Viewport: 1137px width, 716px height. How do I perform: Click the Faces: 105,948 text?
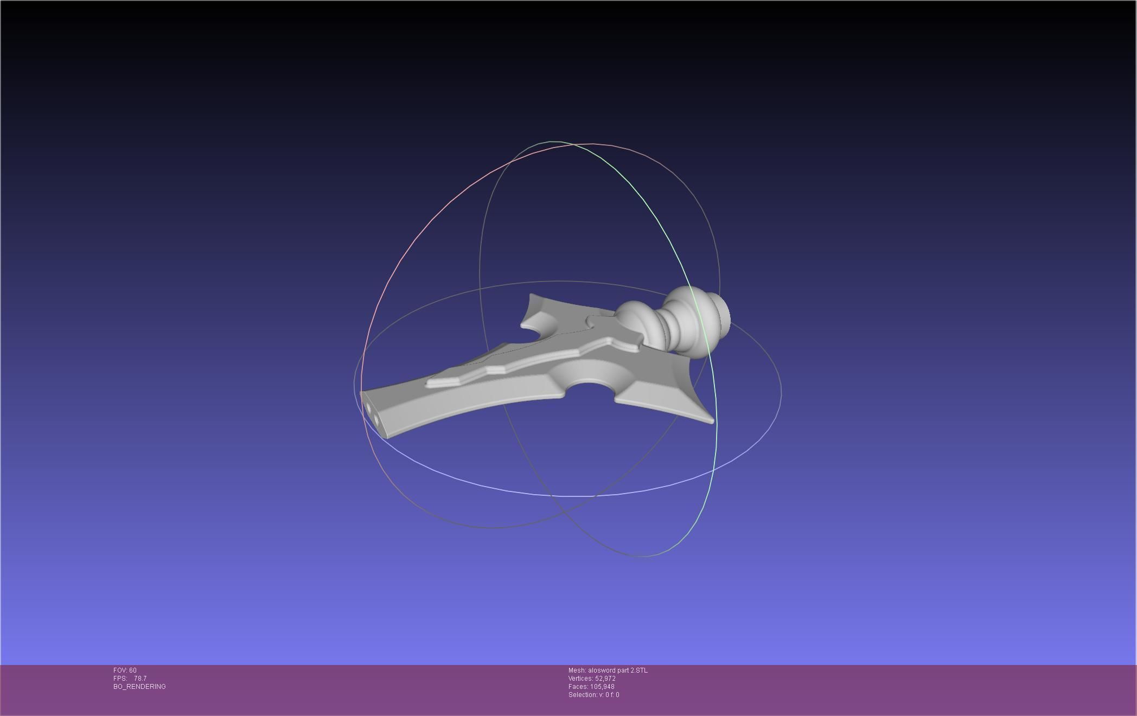(591, 687)
